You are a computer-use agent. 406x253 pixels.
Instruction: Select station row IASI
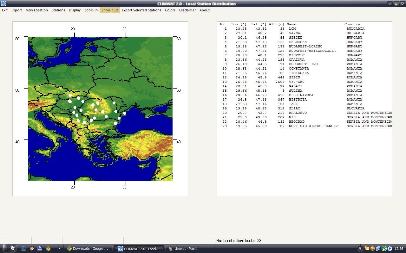pos(304,104)
